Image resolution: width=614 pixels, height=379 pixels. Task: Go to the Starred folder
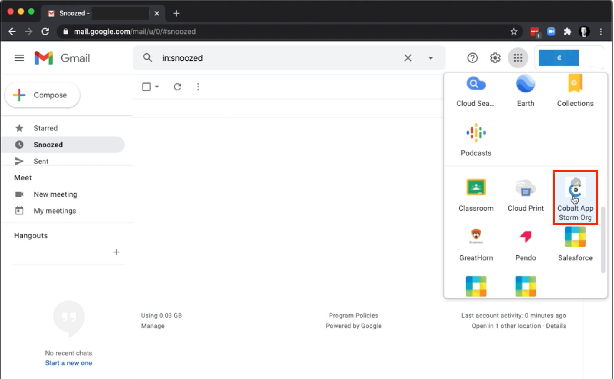point(45,128)
